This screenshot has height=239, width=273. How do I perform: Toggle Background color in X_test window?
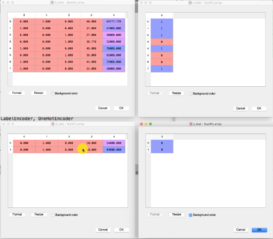[x=53, y=215]
